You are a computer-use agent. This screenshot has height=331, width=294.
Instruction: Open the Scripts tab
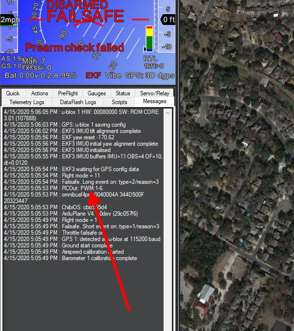119,102
